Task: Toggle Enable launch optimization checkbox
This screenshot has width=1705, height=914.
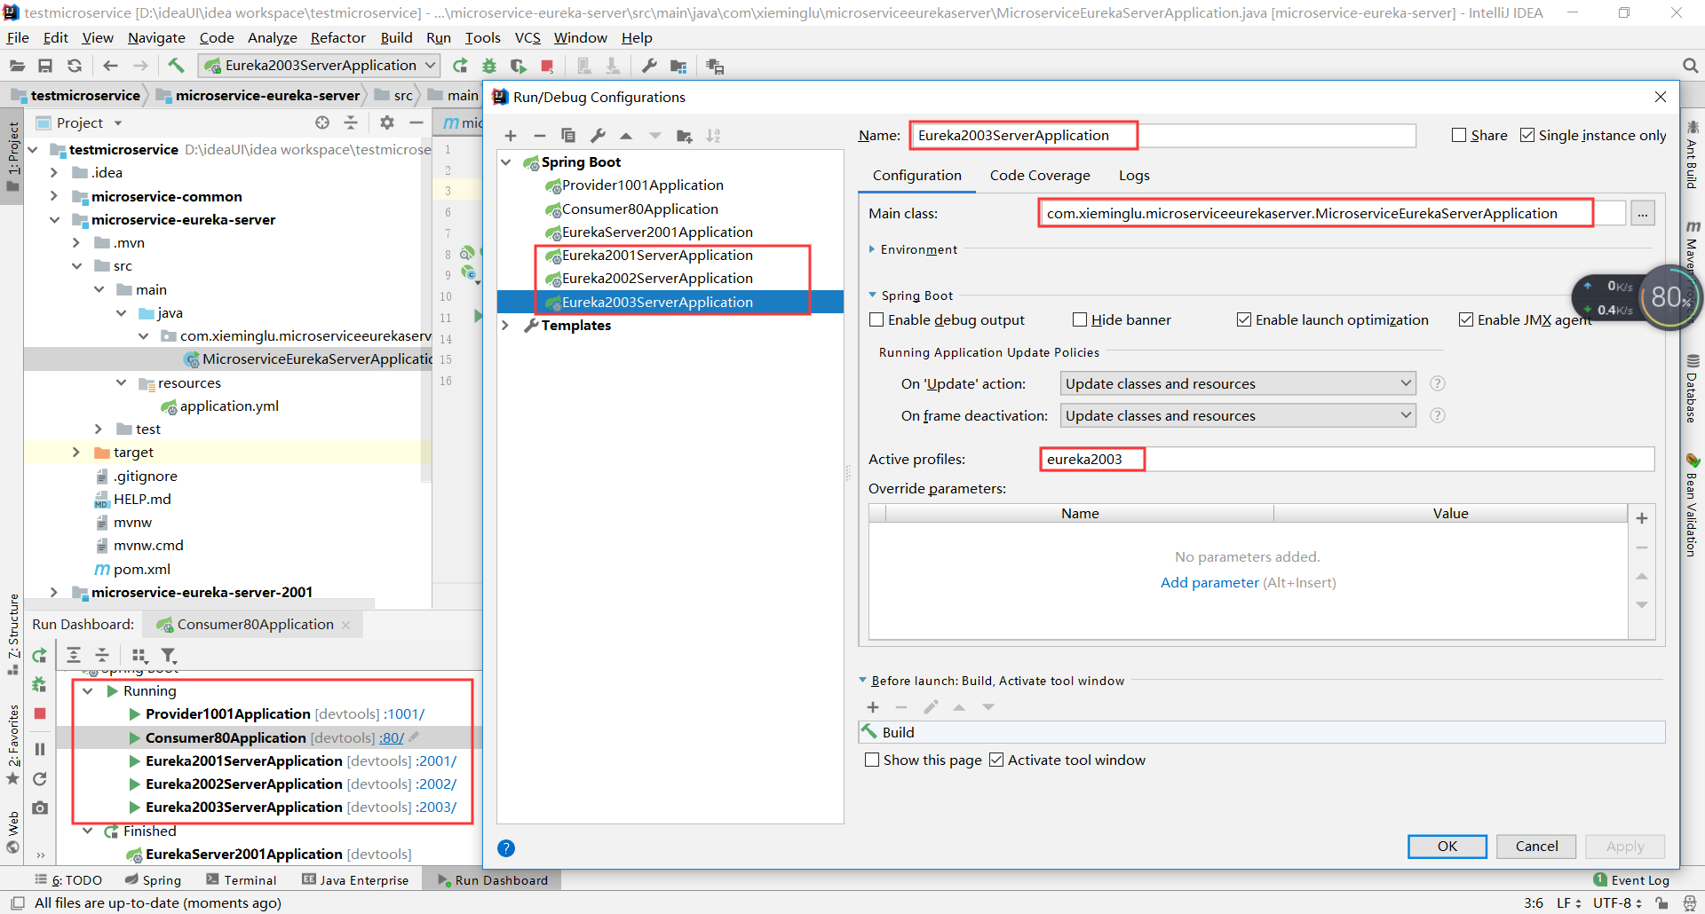Action: coord(1244,319)
